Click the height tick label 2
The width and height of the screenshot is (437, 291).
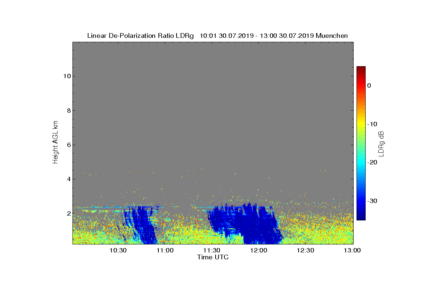(x=68, y=213)
